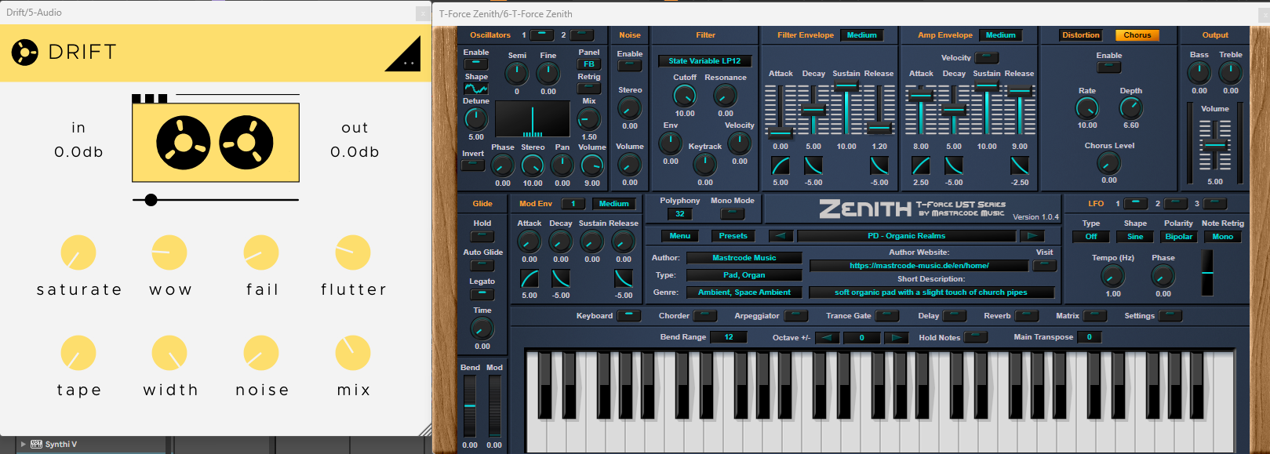Image resolution: width=1270 pixels, height=454 pixels.
Task: Click the Zenith oscillator Pan knob
Action: tap(562, 165)
